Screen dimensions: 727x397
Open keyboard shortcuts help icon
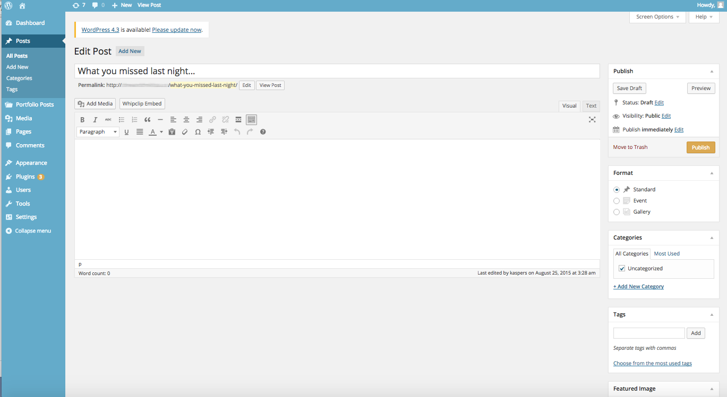tap(263, 132)
